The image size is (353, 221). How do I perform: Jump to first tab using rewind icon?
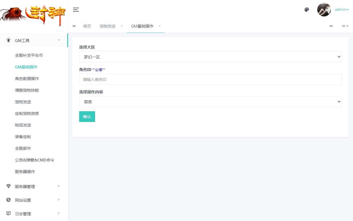pyautogui.click(x=74, y=26)
